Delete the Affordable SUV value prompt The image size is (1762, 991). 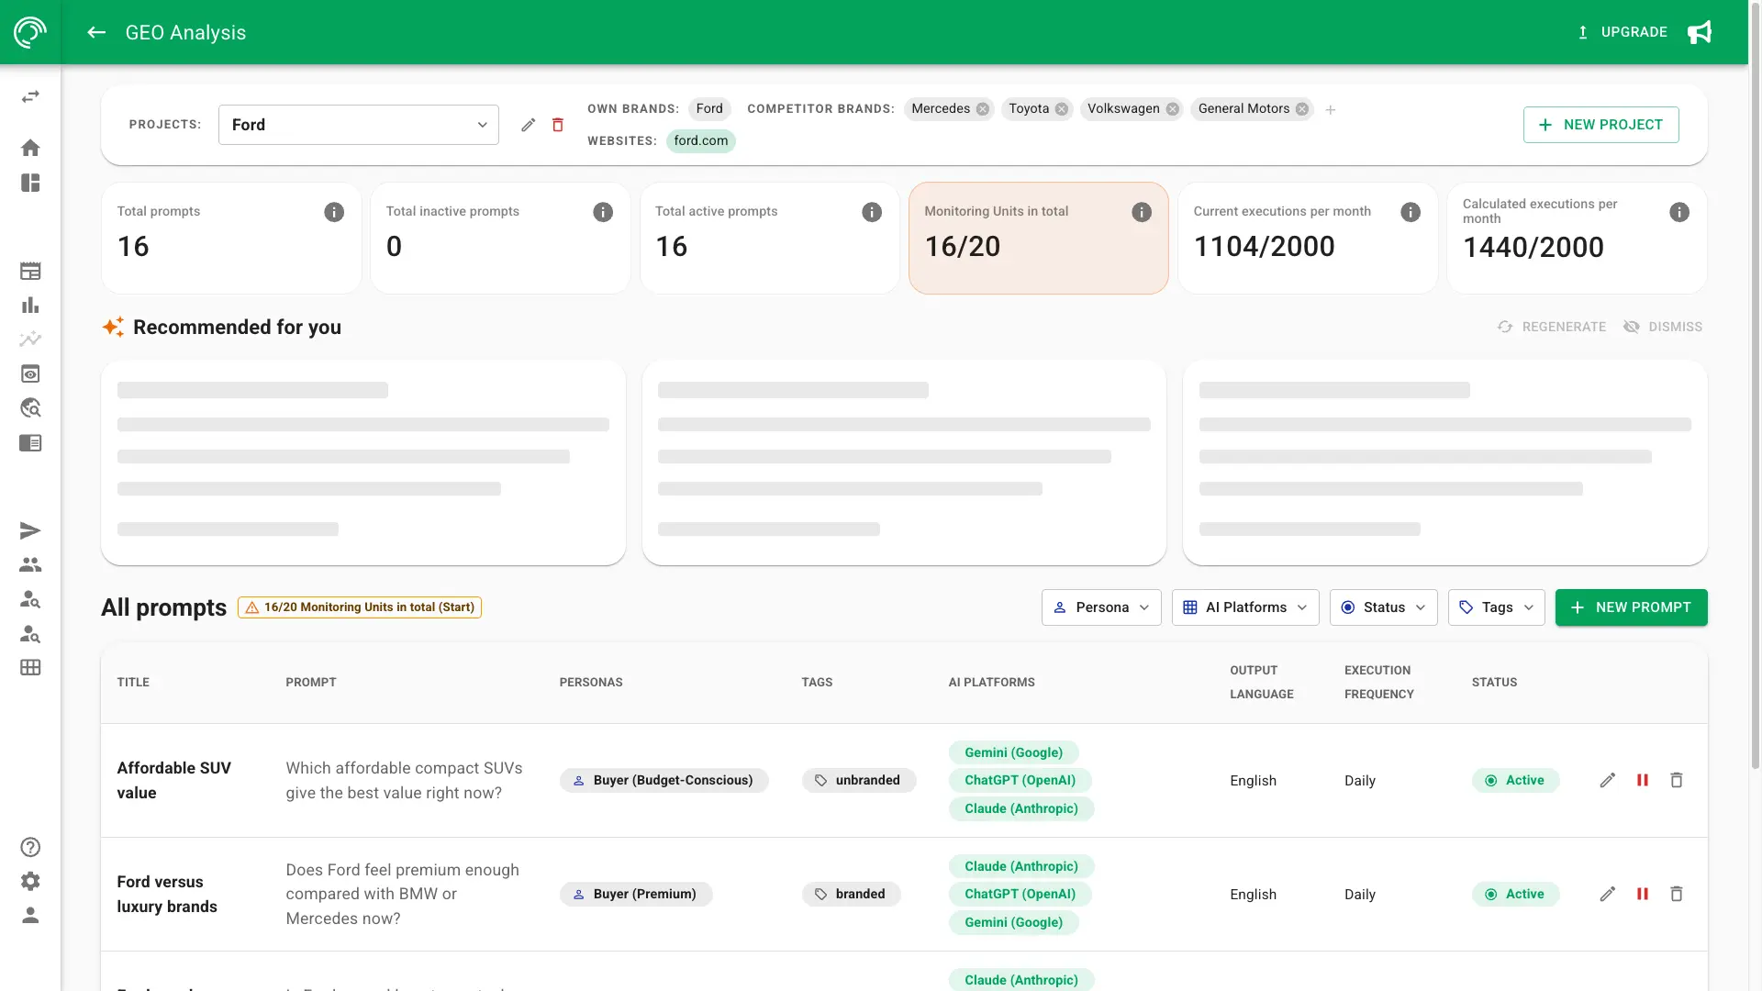click(1677, 780)
